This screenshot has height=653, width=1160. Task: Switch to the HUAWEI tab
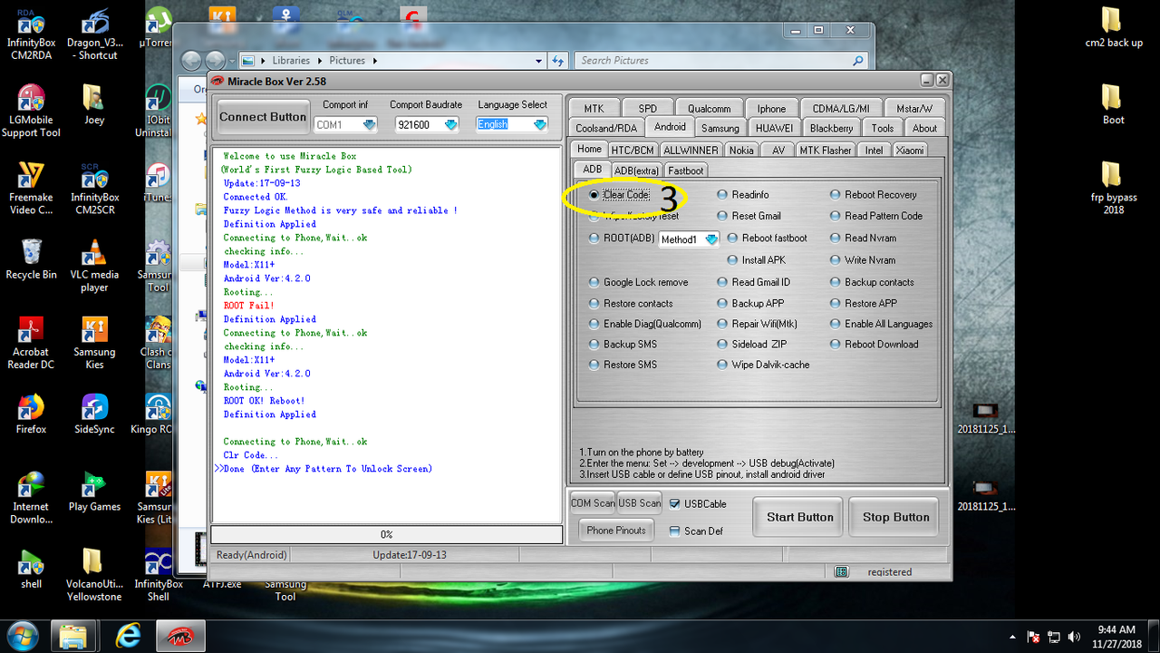point(774,128)
